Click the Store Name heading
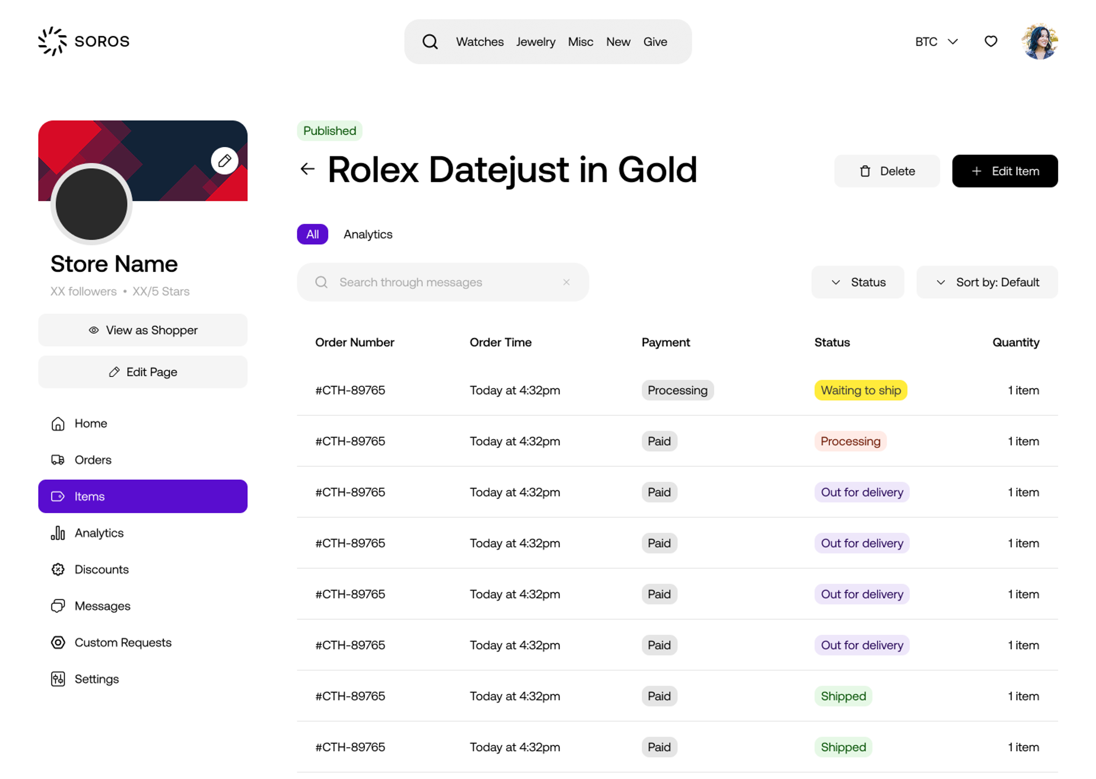This screenshot has height=779, width=1096. coord(114,264)
